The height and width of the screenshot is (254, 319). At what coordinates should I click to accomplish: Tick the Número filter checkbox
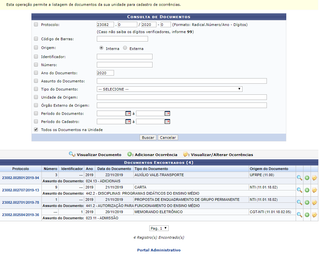(x=36, y=65)
